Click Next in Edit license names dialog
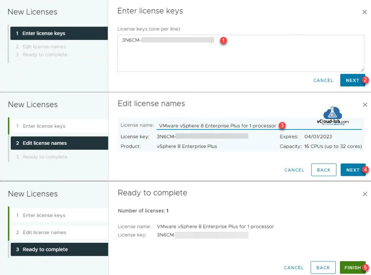371x275 pixels. point(353,170)
